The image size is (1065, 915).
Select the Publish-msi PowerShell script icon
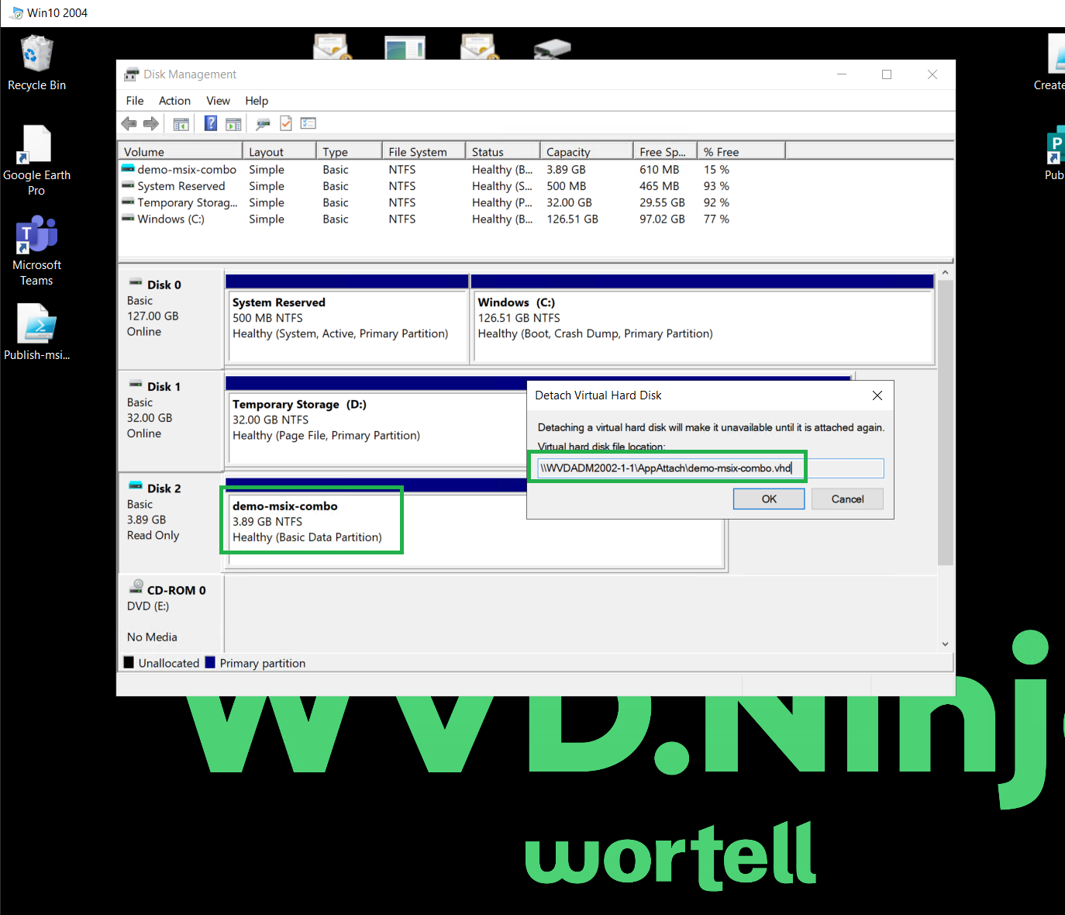point(36,332)
